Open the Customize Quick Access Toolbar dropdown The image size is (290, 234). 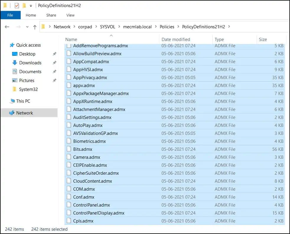31,6
